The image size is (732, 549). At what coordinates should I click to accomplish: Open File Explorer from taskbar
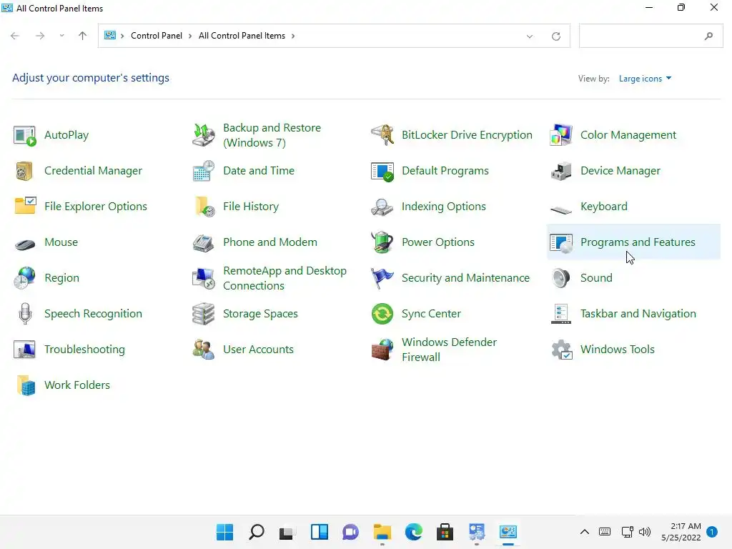(x=382, y=532)
